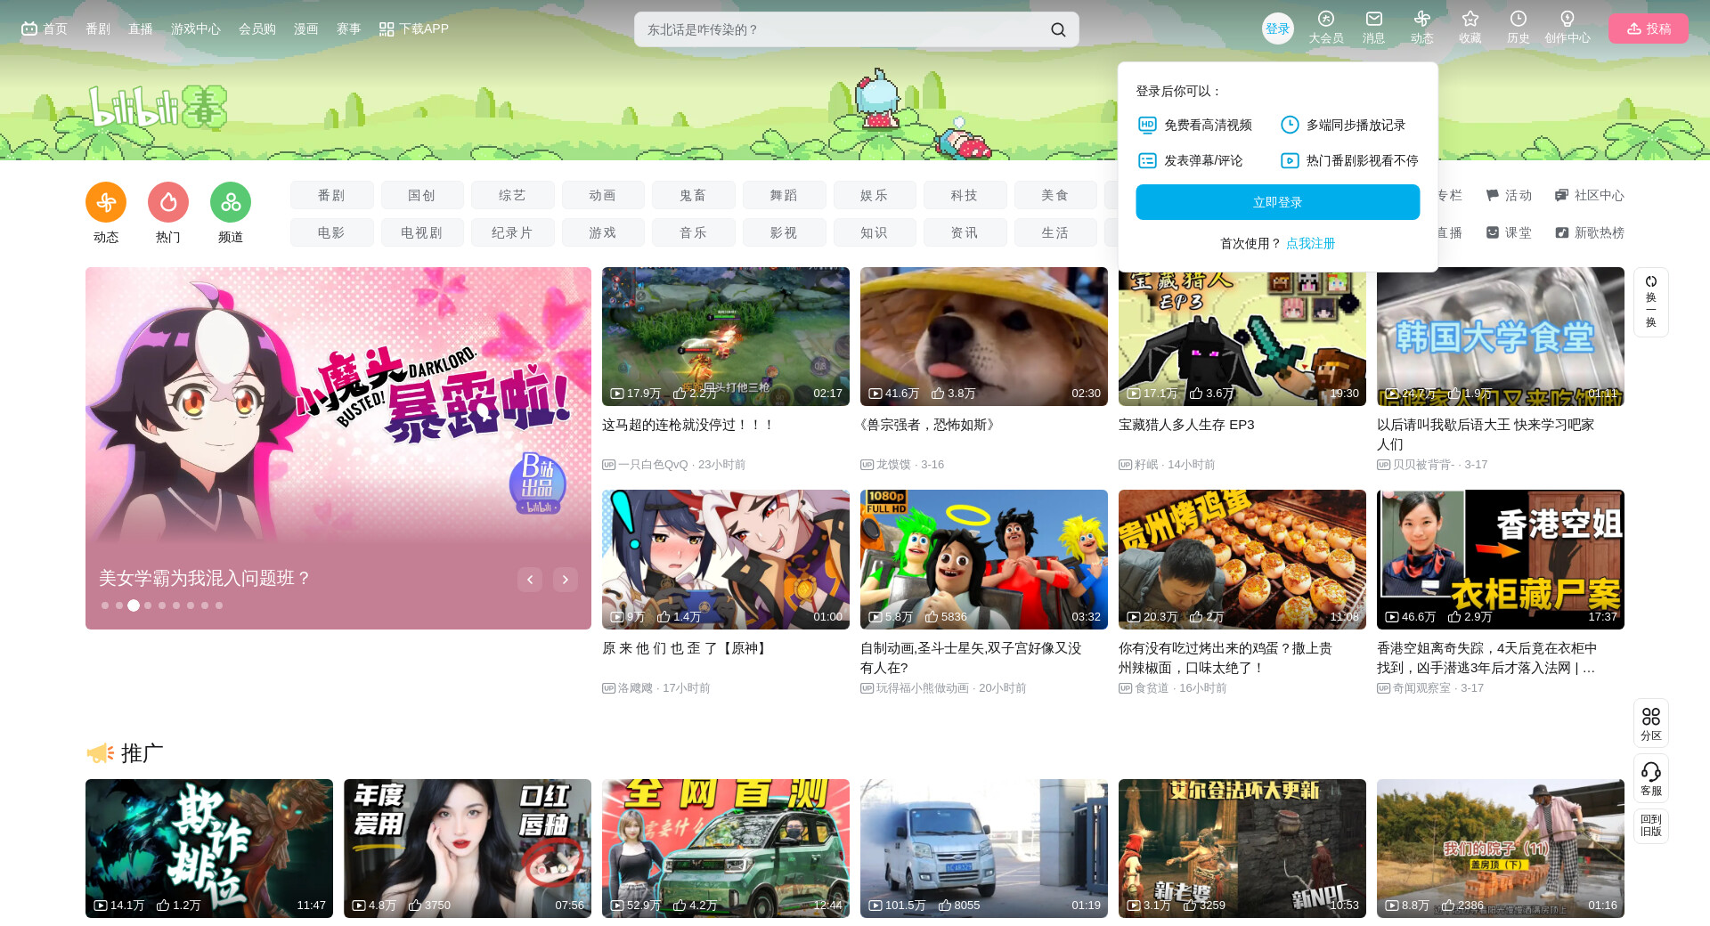Select the 游戏 category
Image resolution: width=1710 pixels, height=926 pixels.
[x=603, y=232]
